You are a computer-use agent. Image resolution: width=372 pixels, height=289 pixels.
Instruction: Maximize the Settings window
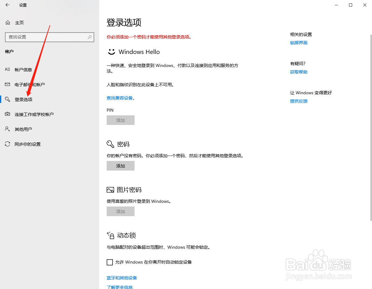351,5
